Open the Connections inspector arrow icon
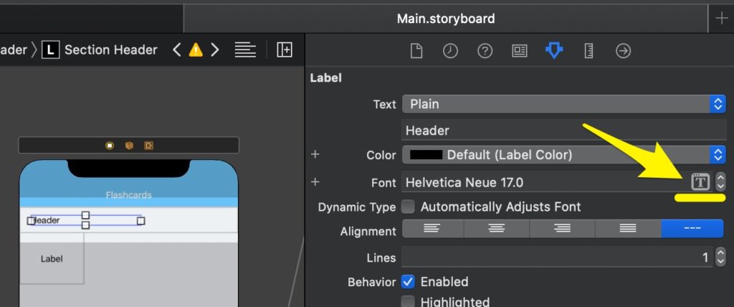 click(623, 51)
